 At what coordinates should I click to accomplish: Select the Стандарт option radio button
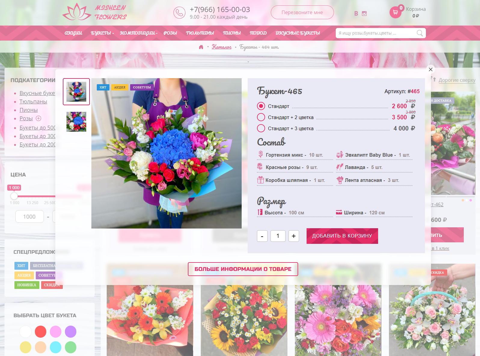pos(261,106)
